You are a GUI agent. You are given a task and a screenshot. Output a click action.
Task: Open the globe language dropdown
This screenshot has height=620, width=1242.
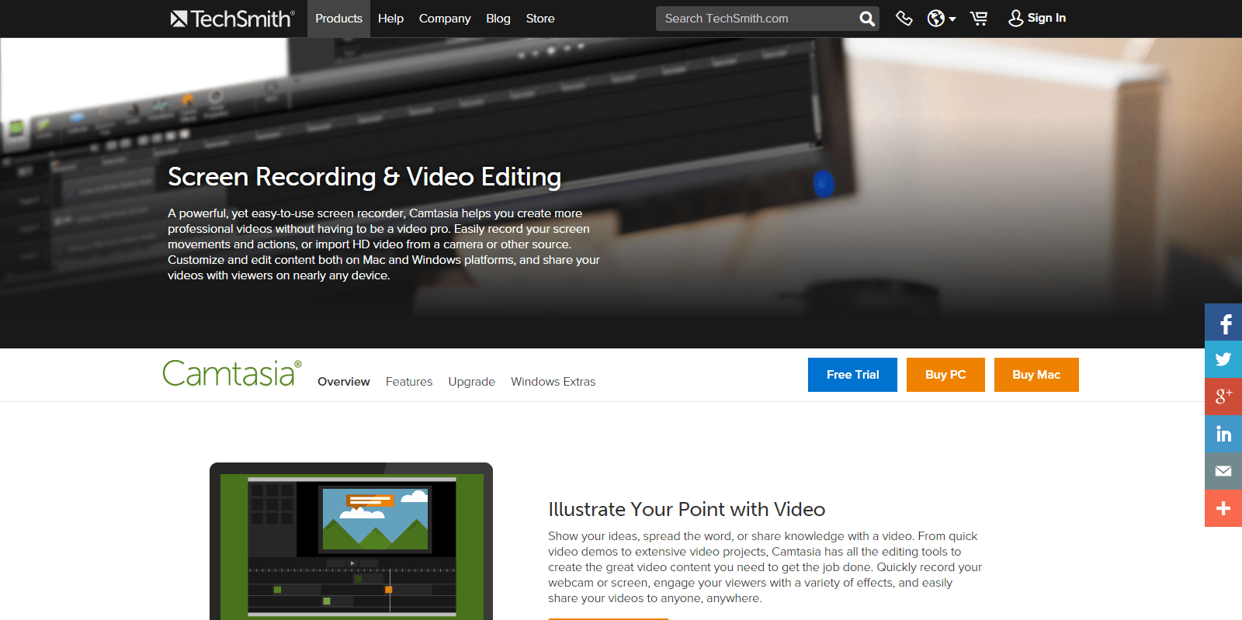(x=941, y=19)
